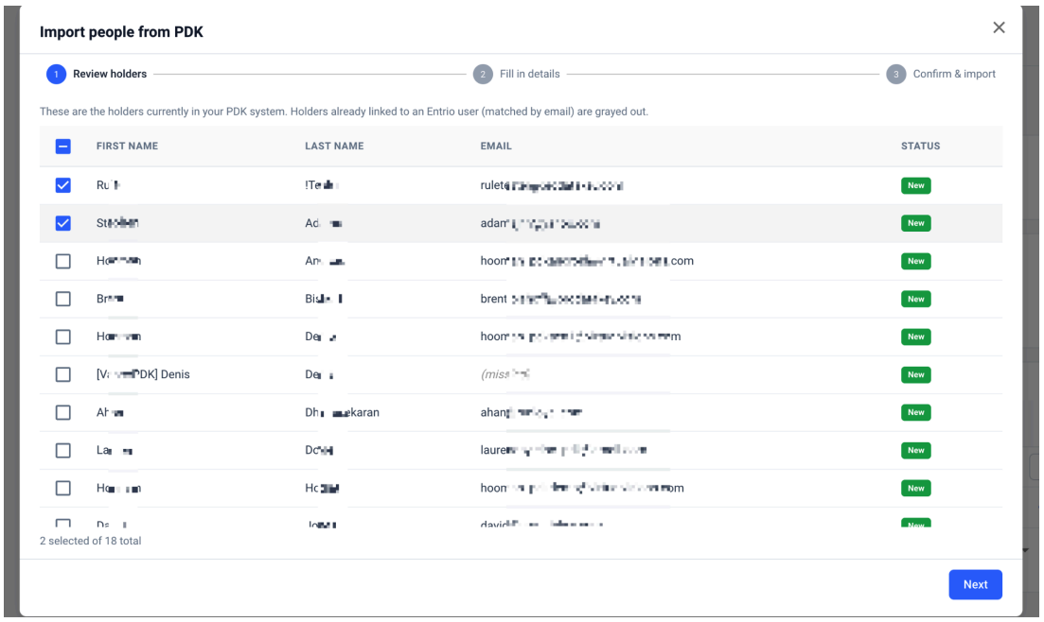Screen dimensions: 1044x622
Task: Select the row ending with 'karan' last name
Action: point(63,412)
